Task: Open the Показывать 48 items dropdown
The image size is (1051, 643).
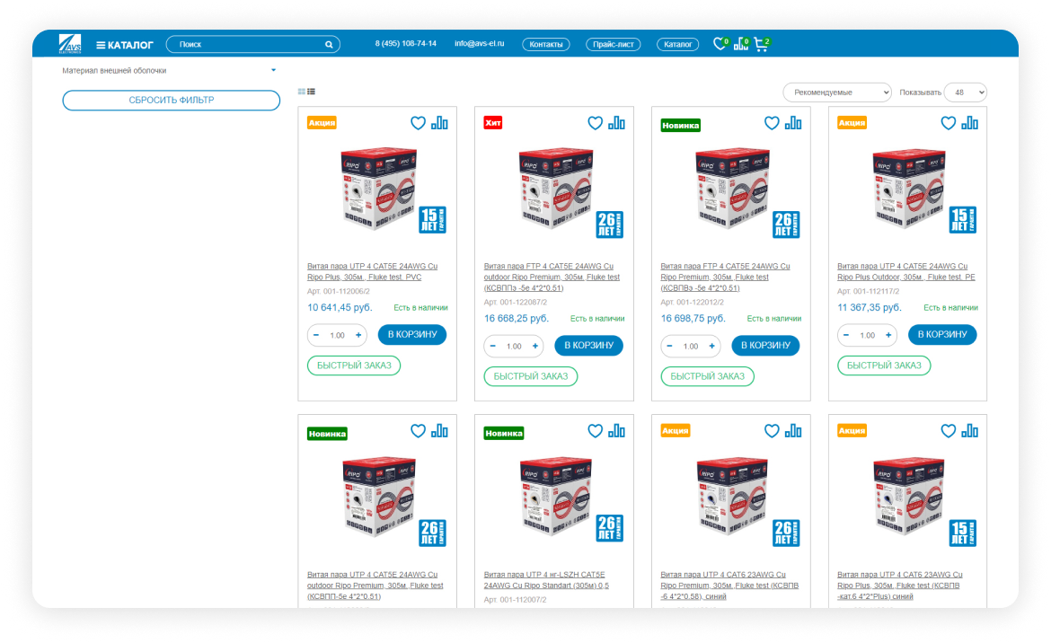Action: [965, 92]
